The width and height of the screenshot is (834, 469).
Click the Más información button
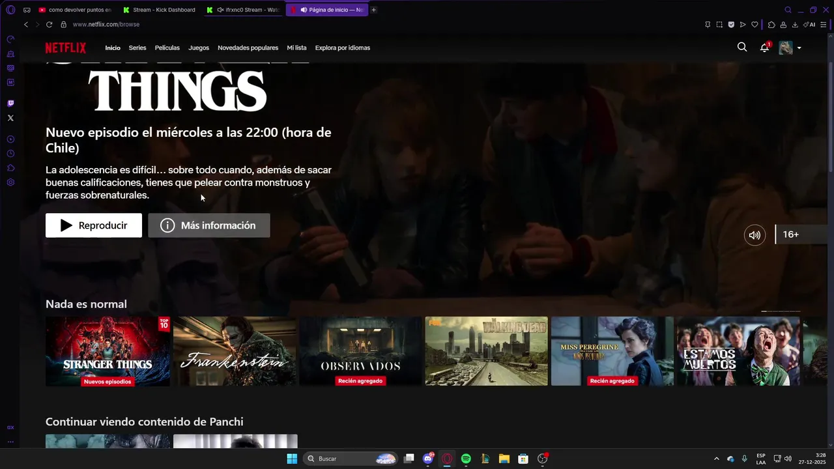tap(209, 225)
